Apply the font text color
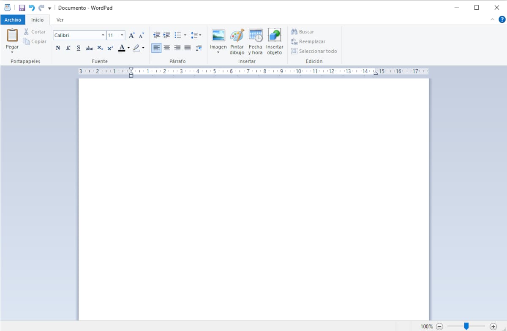The height and width of the screenshot is (331, 507). [122, 48]
